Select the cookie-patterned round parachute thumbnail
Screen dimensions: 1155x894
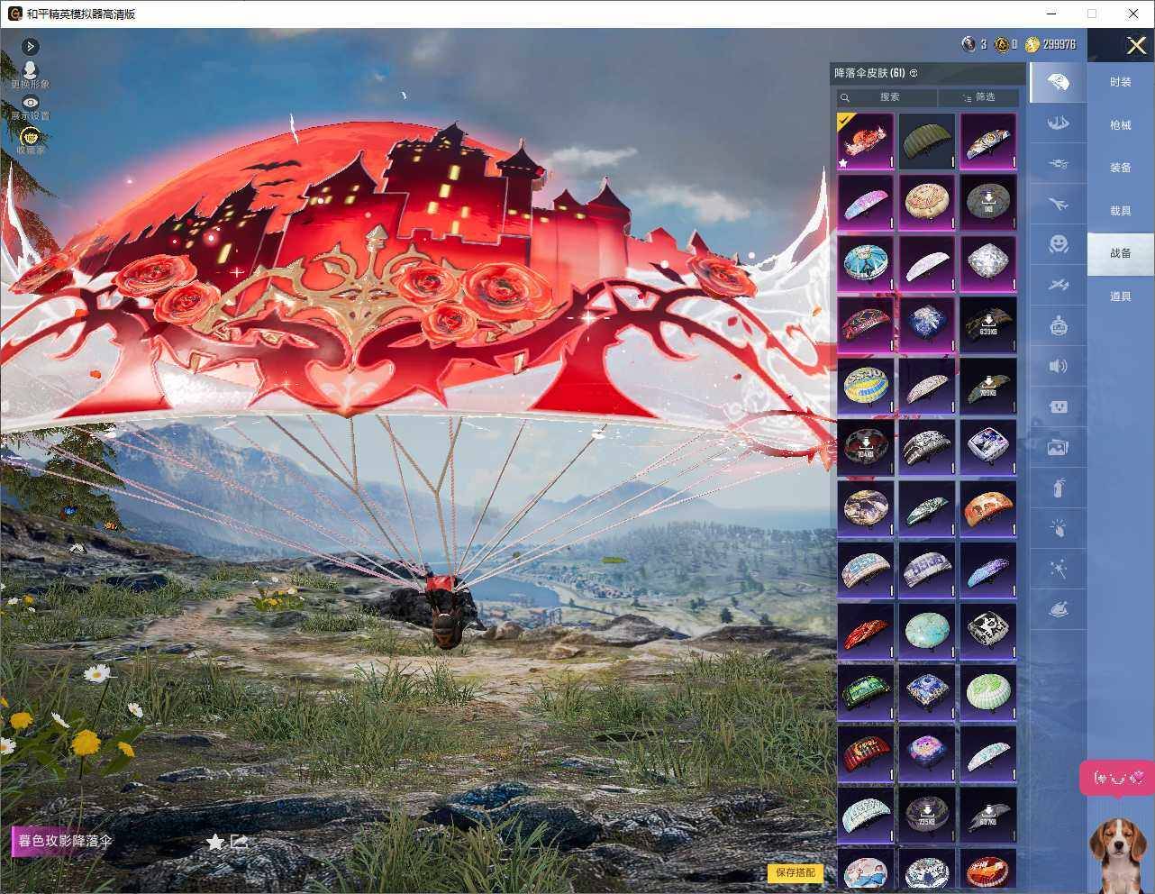click(926, 203)
